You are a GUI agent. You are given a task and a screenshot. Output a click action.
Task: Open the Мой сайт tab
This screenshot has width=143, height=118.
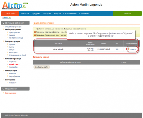tap(10, 13)
